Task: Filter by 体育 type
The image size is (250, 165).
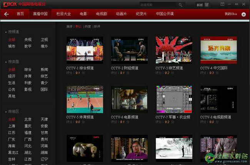Action: (x=28, y=76)
